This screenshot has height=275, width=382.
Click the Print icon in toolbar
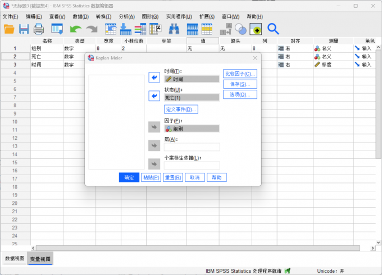tap(39, 29)
